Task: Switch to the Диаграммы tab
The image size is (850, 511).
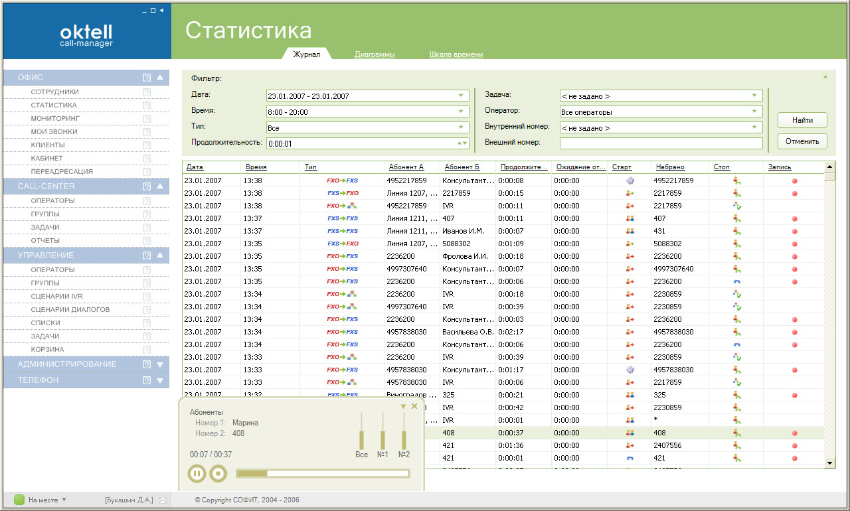Action: coord(375,54)
